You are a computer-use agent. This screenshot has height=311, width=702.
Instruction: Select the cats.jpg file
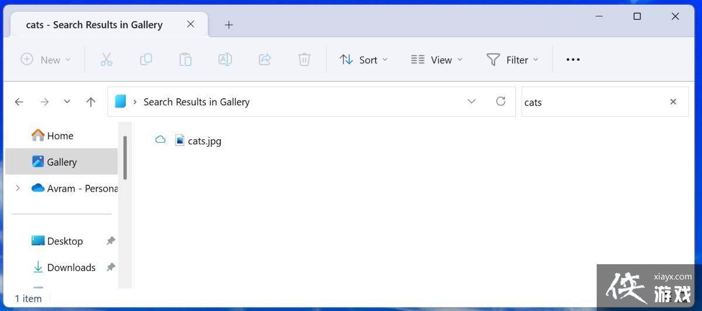[204, 141]
